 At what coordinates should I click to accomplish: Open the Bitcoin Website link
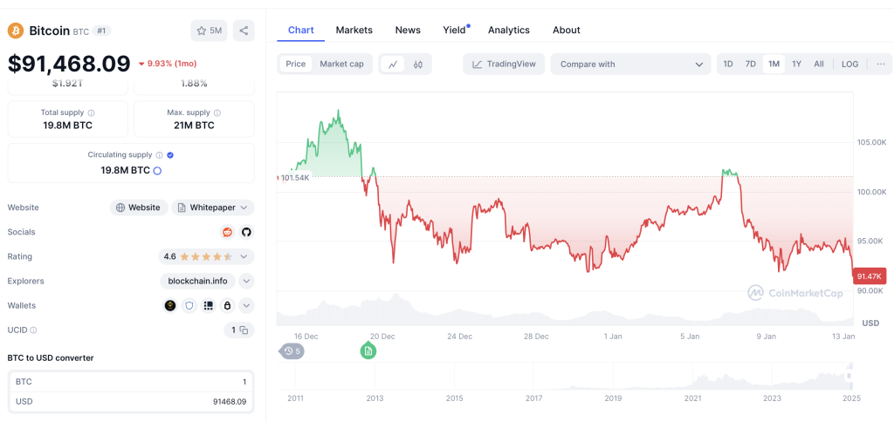pos(139,208)
